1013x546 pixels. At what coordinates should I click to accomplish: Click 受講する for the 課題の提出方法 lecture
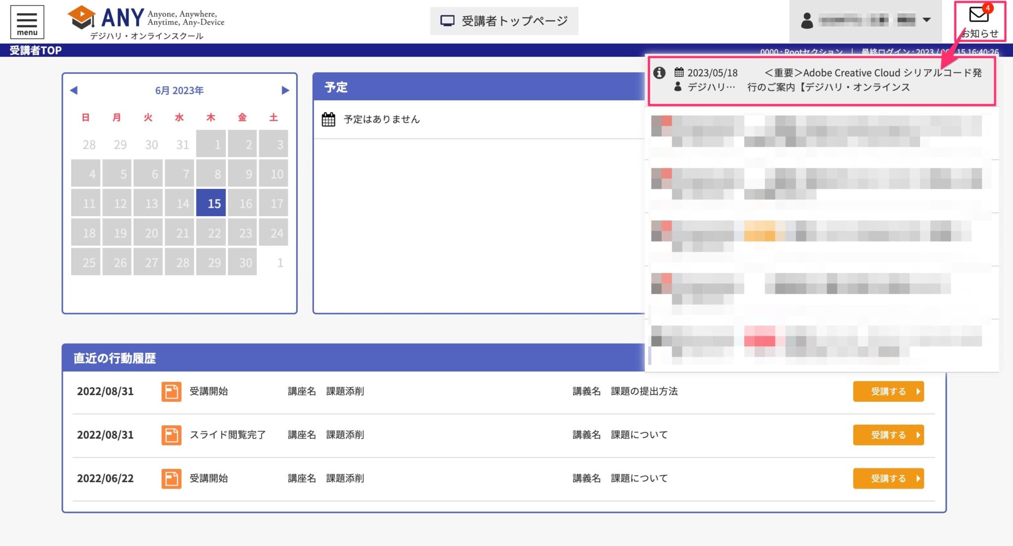click(888, 391)
